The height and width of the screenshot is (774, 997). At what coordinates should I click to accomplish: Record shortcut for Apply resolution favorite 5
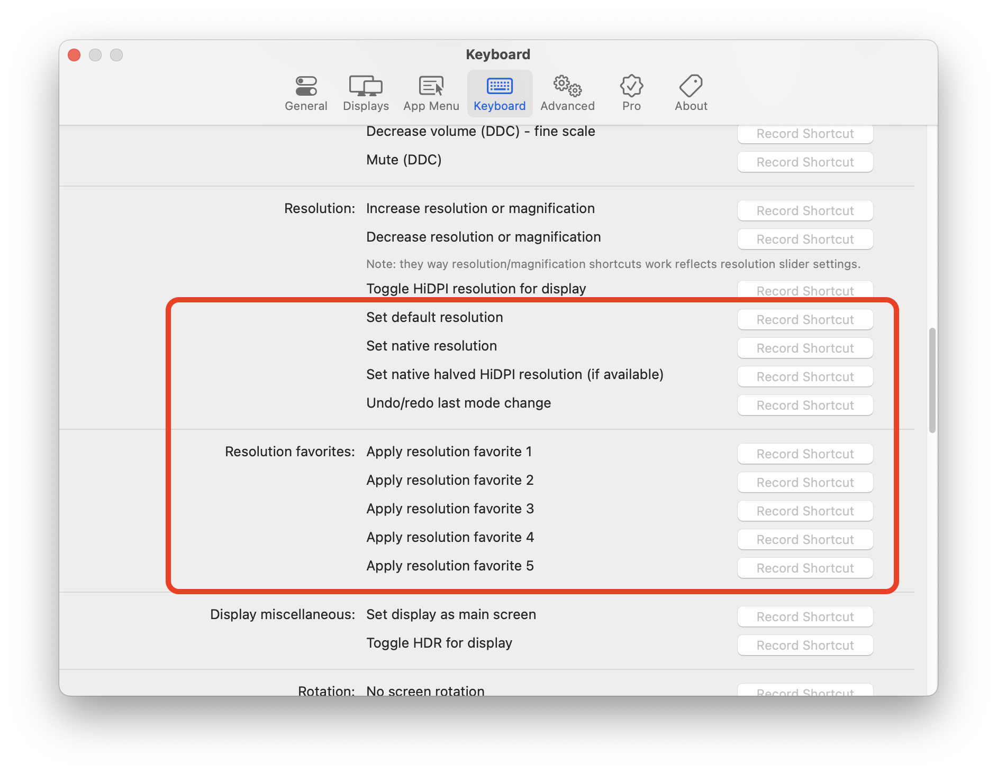(x=805, y=568)
